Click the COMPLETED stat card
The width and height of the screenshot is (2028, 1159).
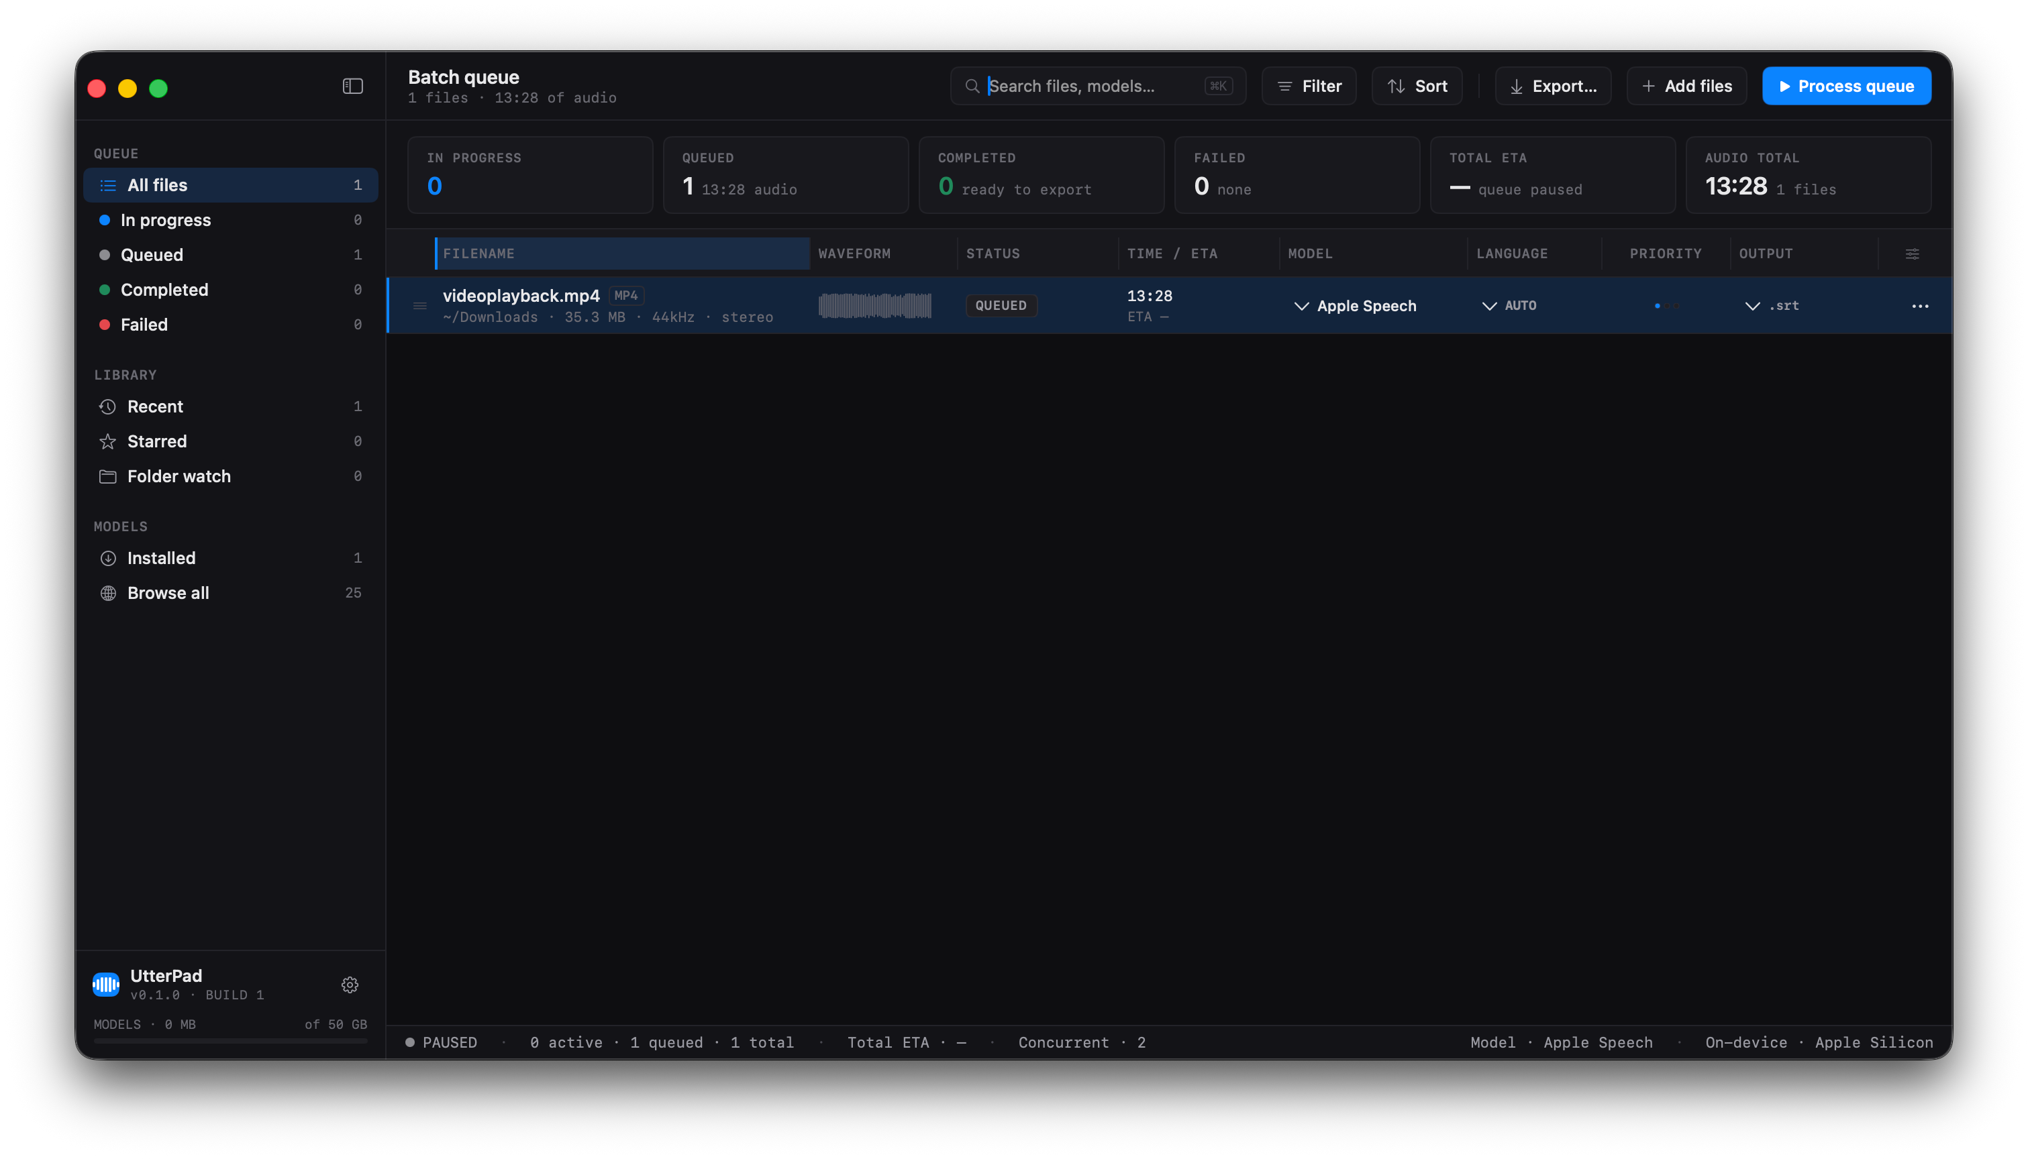[1041, 175]
